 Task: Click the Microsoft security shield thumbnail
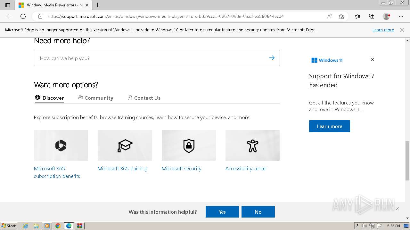(x=189, y=146)
